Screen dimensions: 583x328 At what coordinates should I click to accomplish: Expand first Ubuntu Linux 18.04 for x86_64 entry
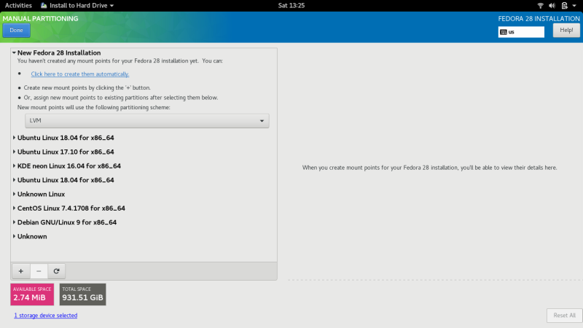click(x=14, y=138)
